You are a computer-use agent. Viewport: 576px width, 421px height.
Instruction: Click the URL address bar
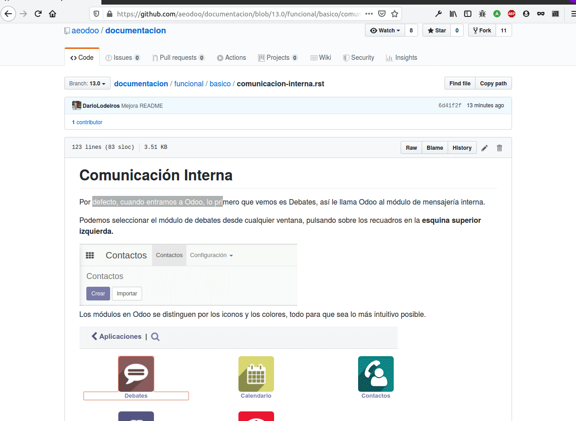pos(238,14)
